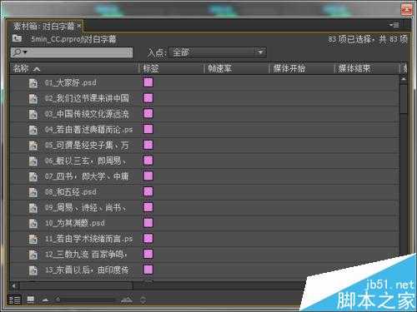
Task: Click the file icon of 03_中国传统文化源远流
Action: coord(33,114)
